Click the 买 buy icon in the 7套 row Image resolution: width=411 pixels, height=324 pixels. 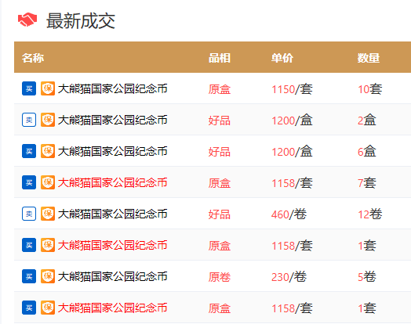pos(29,182)
